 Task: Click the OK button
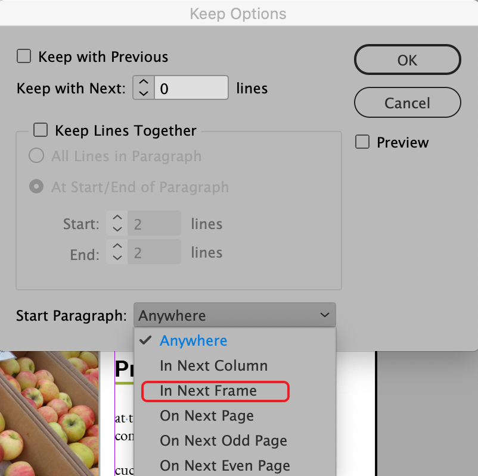(407, 60)
